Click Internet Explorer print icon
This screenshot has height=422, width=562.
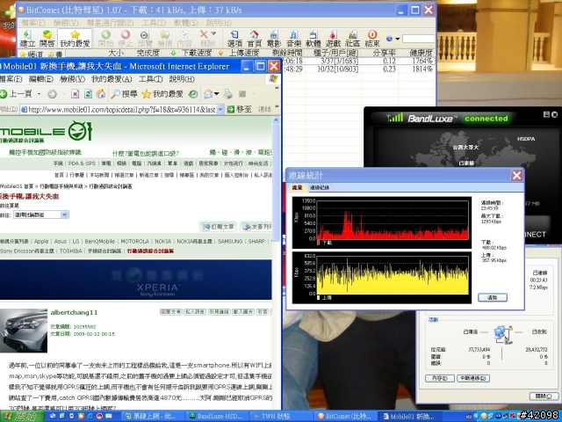click(x=227, y=94)
